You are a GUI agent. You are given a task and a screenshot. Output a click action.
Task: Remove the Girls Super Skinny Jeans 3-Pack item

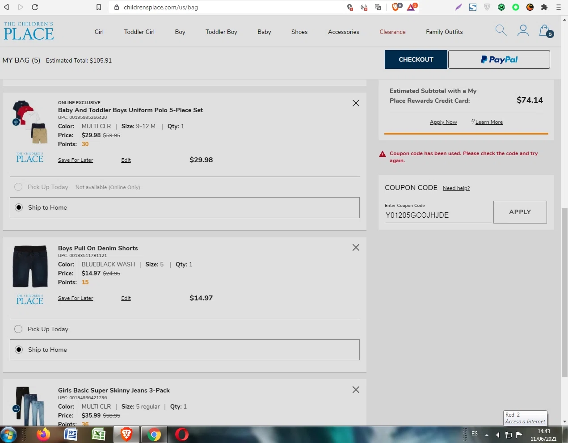click(x=356, y=390)
